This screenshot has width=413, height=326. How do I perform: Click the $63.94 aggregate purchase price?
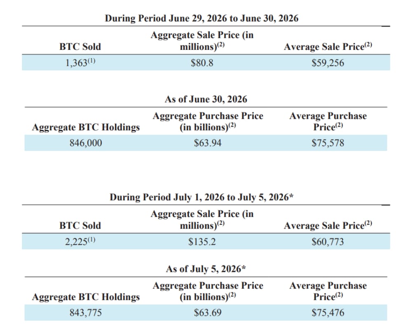(208, 143)
